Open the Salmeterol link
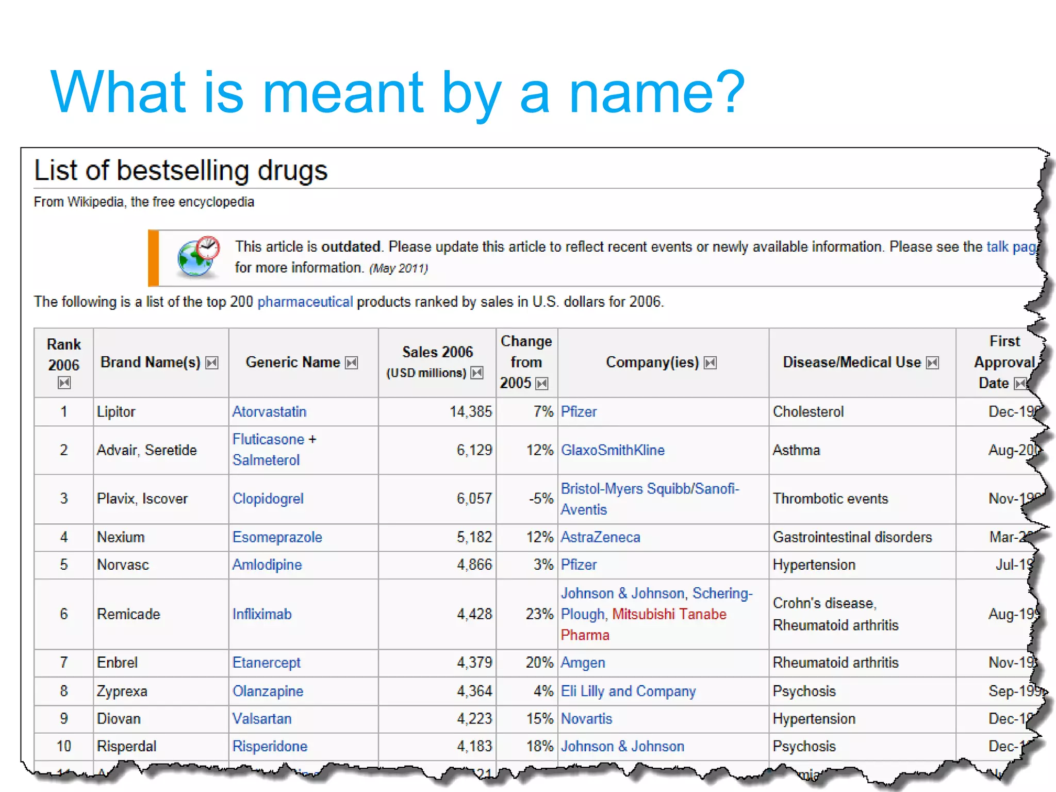This screenshot has width=1056, height=792. click(266, 460)
